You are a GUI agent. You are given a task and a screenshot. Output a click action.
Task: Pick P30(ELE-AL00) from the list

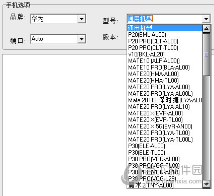pos(165,146)
